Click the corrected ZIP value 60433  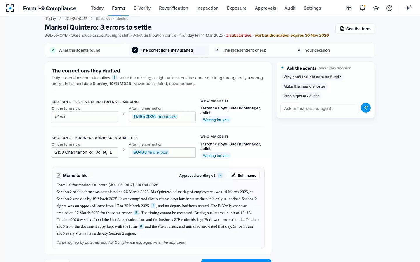coord(140,152)
